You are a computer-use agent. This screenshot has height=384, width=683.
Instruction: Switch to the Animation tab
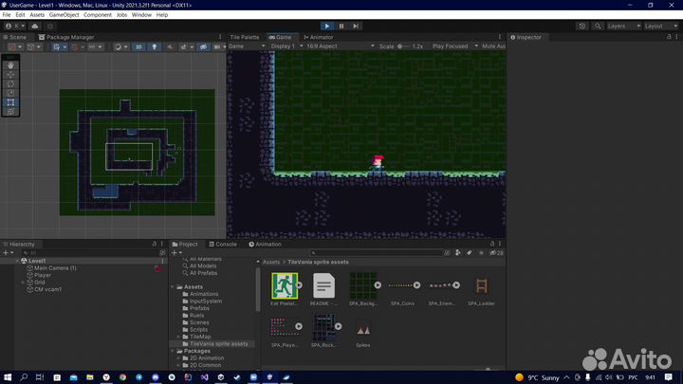(x=265, y=245)
